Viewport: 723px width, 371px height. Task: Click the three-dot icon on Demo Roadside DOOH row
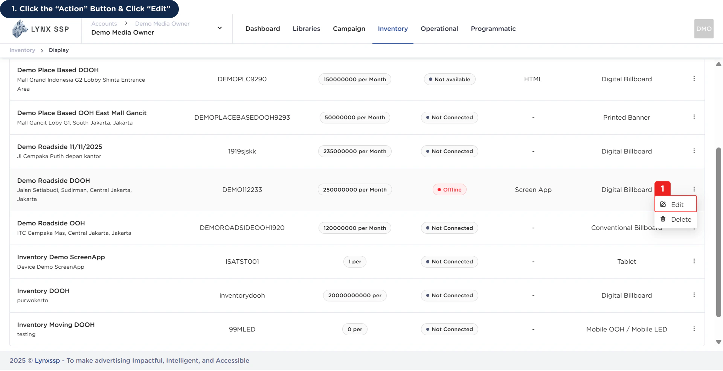tap(694, 189)
